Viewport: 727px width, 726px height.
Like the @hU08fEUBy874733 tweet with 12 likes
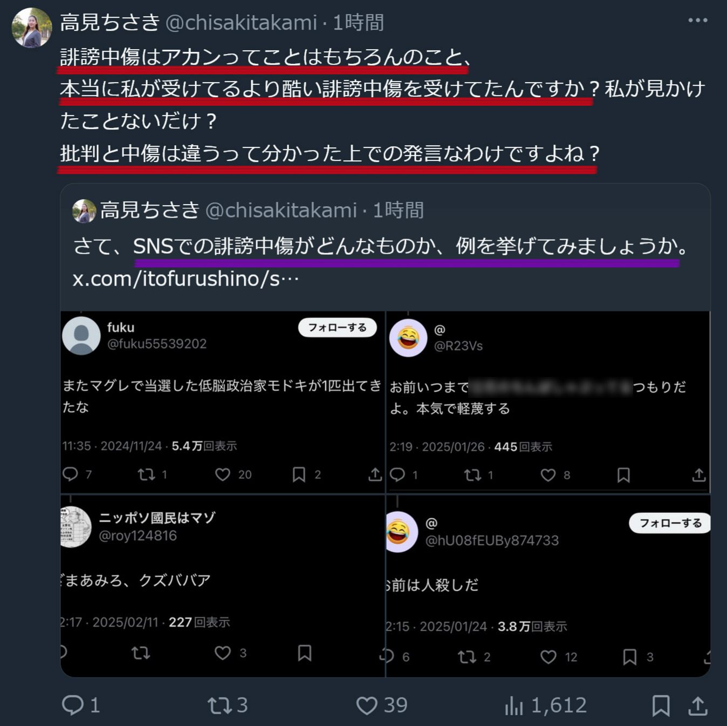tap(559, 657)
